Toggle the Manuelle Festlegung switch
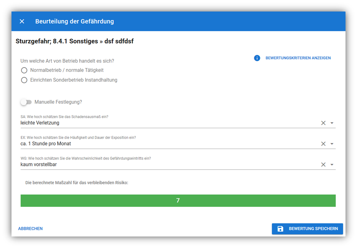The height and width of the screenshot is (248, 357). click(x=26, y=102)
